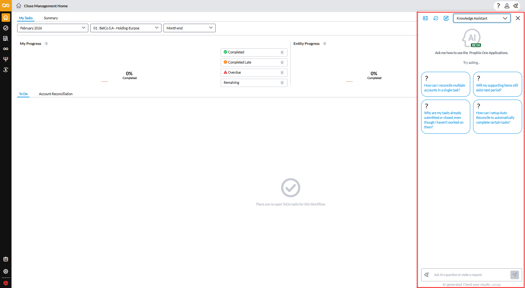
Task: Select the Account Reconciliation tab
Action: pos(56,94)
